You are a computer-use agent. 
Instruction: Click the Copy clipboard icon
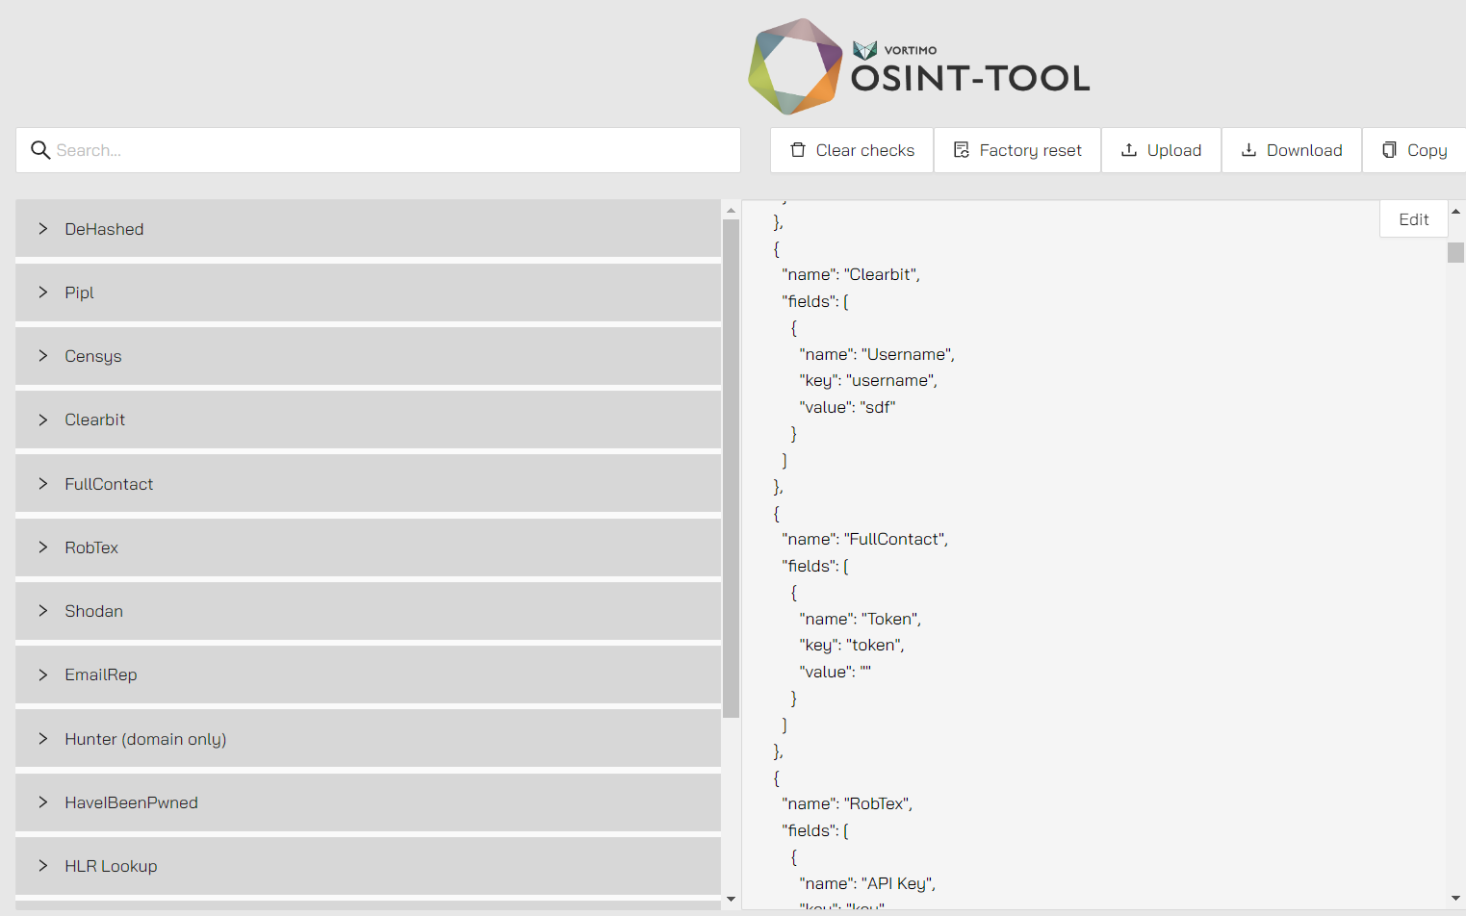(x=1389, y=150)
